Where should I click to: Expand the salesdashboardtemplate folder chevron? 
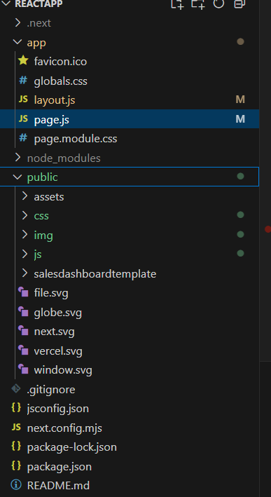coord(25,273)
